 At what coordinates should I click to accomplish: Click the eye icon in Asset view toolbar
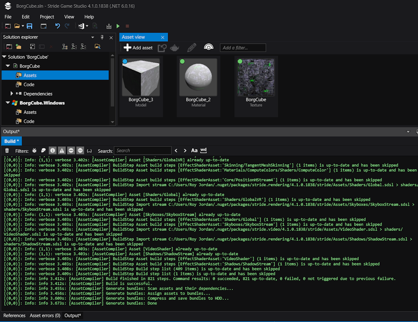pos(209,48)
